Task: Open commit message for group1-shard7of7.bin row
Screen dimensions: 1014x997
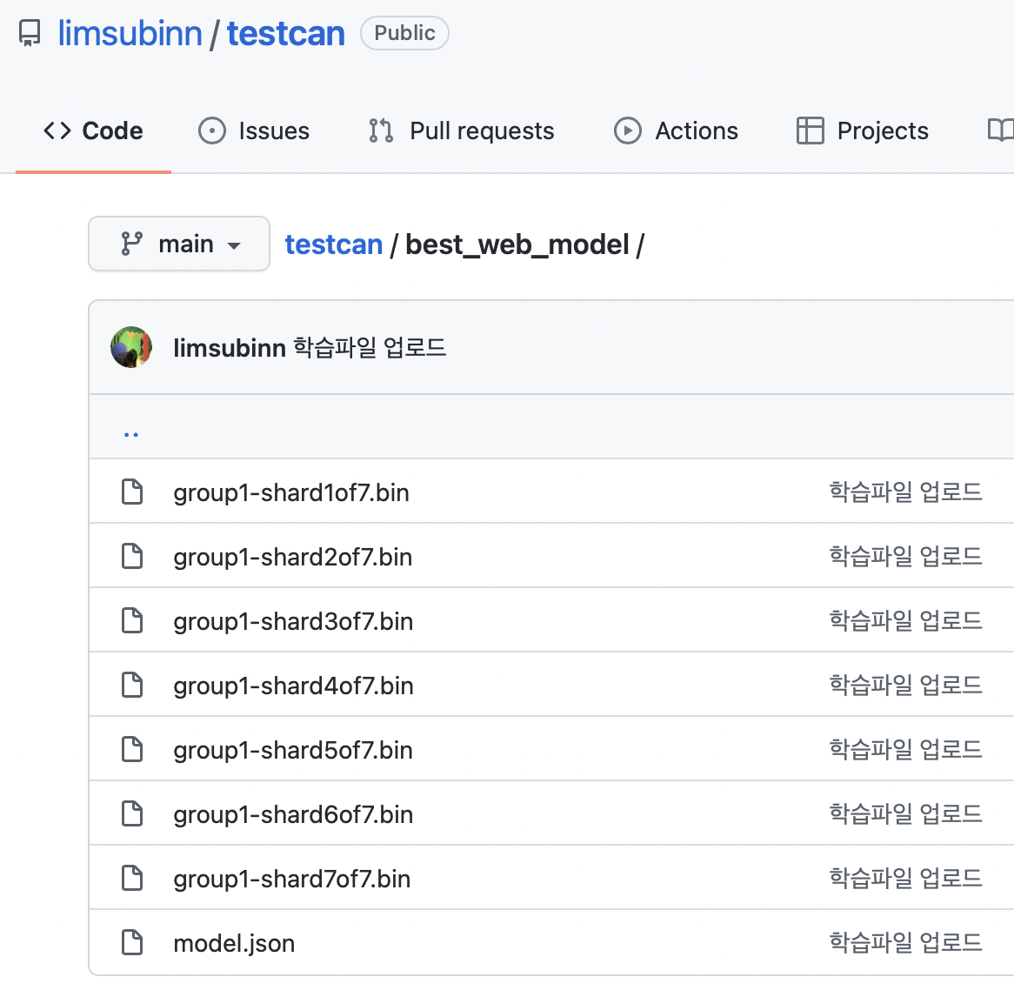Action: click(905, 878)
